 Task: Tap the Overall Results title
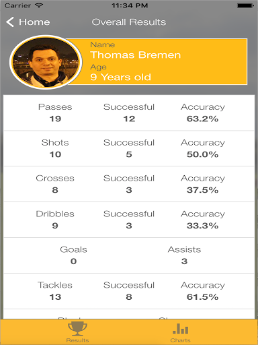coord(129,22)
